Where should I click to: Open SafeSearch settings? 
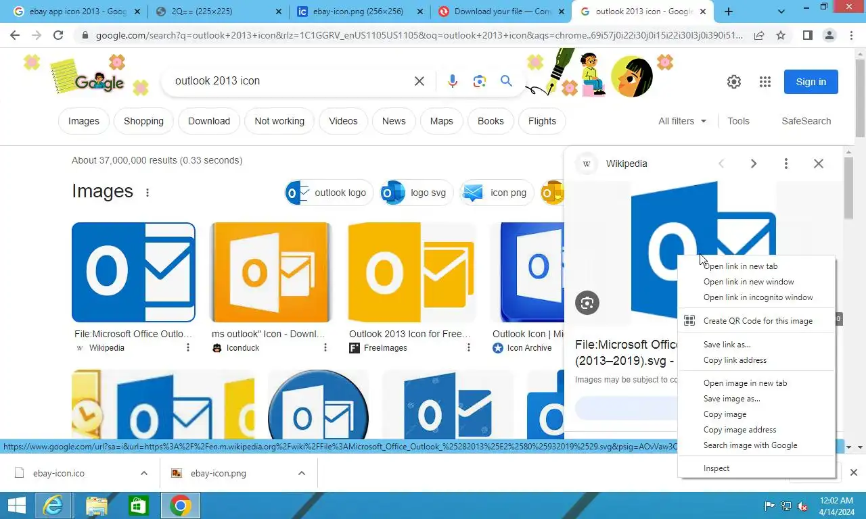pos(806,121)
